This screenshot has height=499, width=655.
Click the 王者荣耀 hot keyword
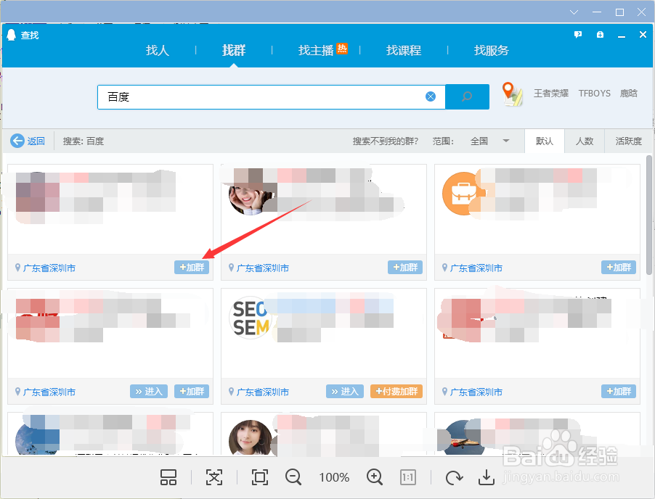(551, 94)
